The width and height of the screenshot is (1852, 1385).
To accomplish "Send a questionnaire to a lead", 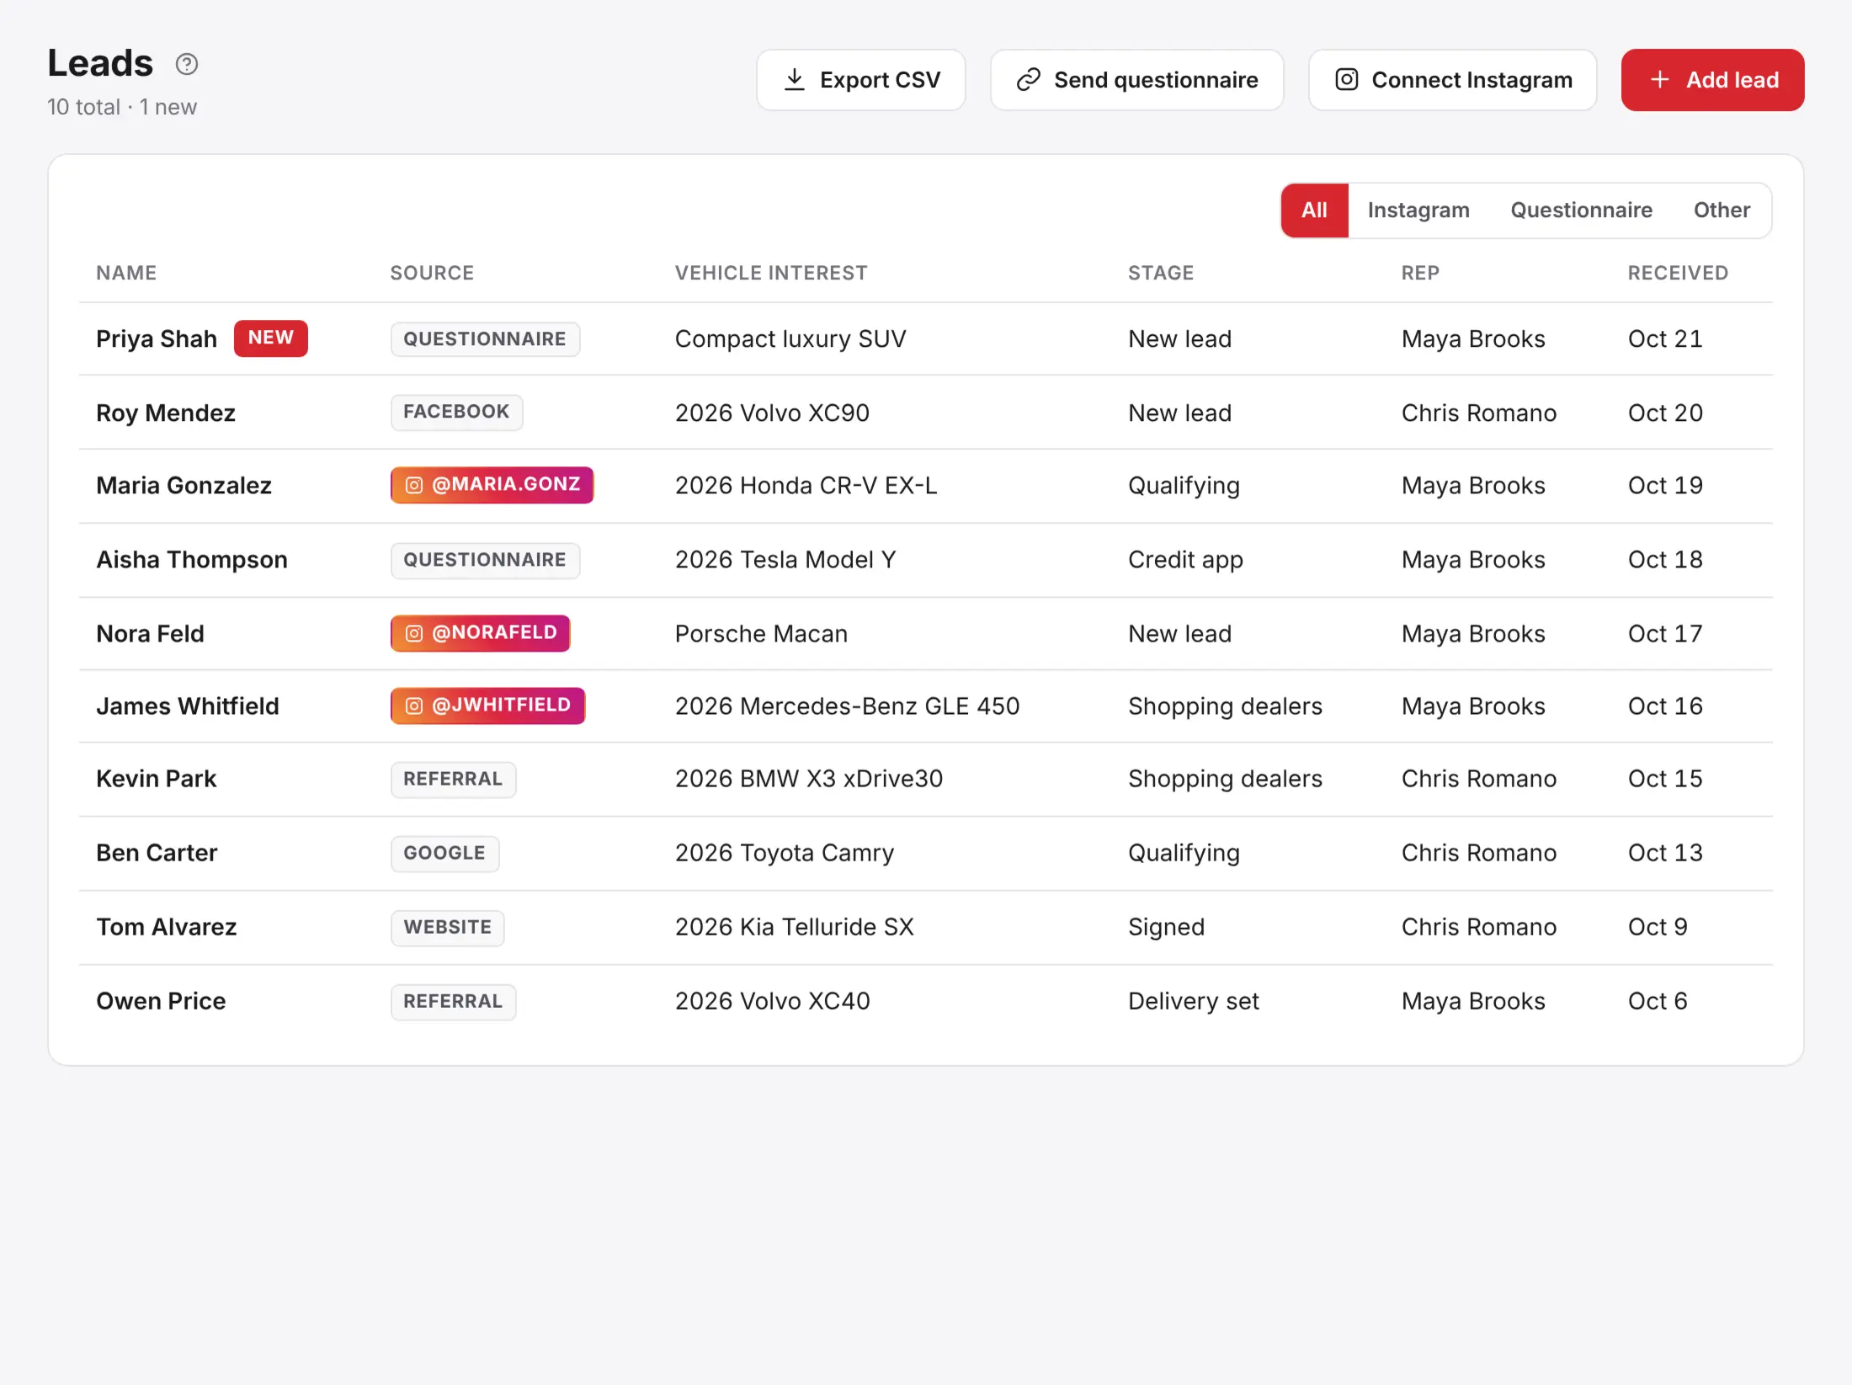I will tap(1136, 80).
